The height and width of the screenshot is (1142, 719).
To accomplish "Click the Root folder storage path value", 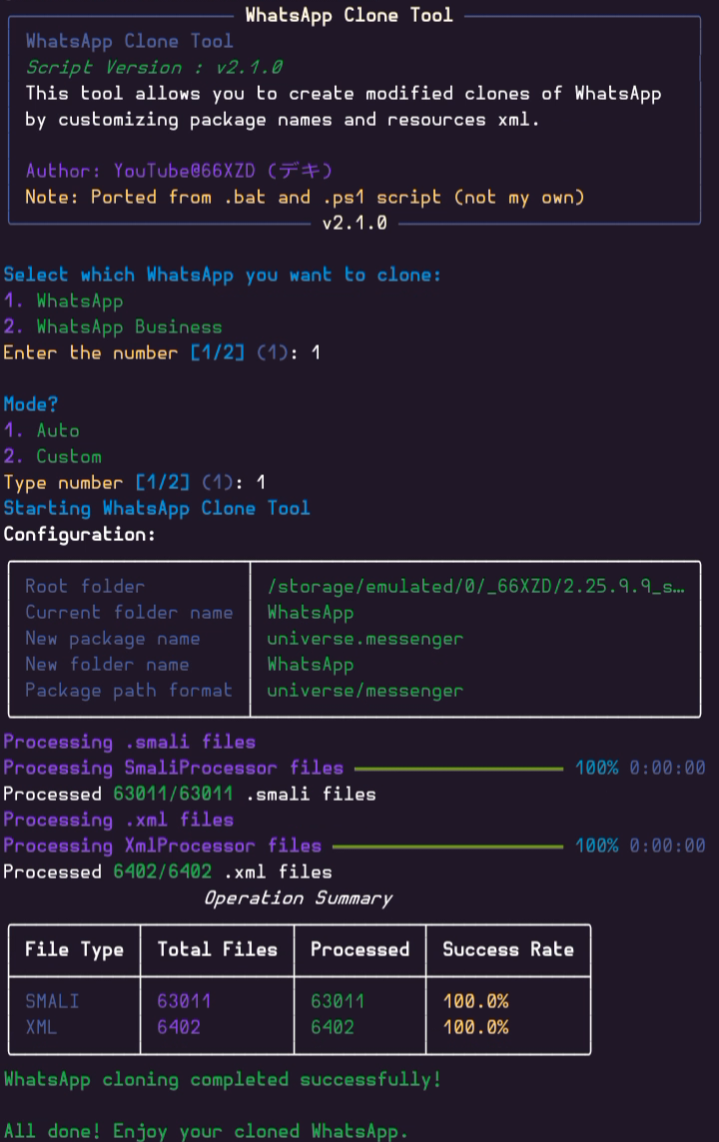I will [x=475, y=586].
